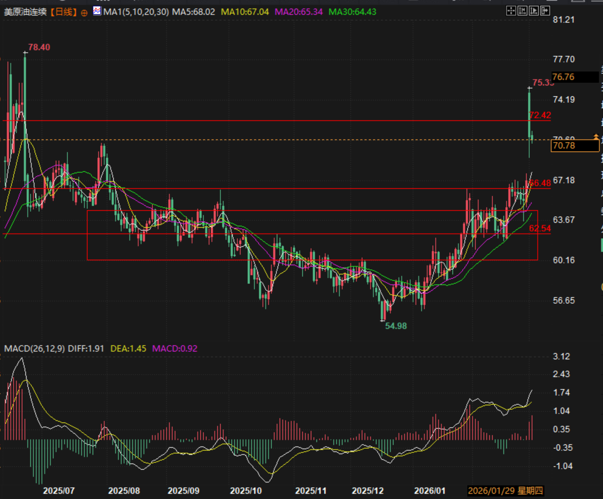
Task: Click the green MA30:64.43 label
Action: (x=352, y=12)
